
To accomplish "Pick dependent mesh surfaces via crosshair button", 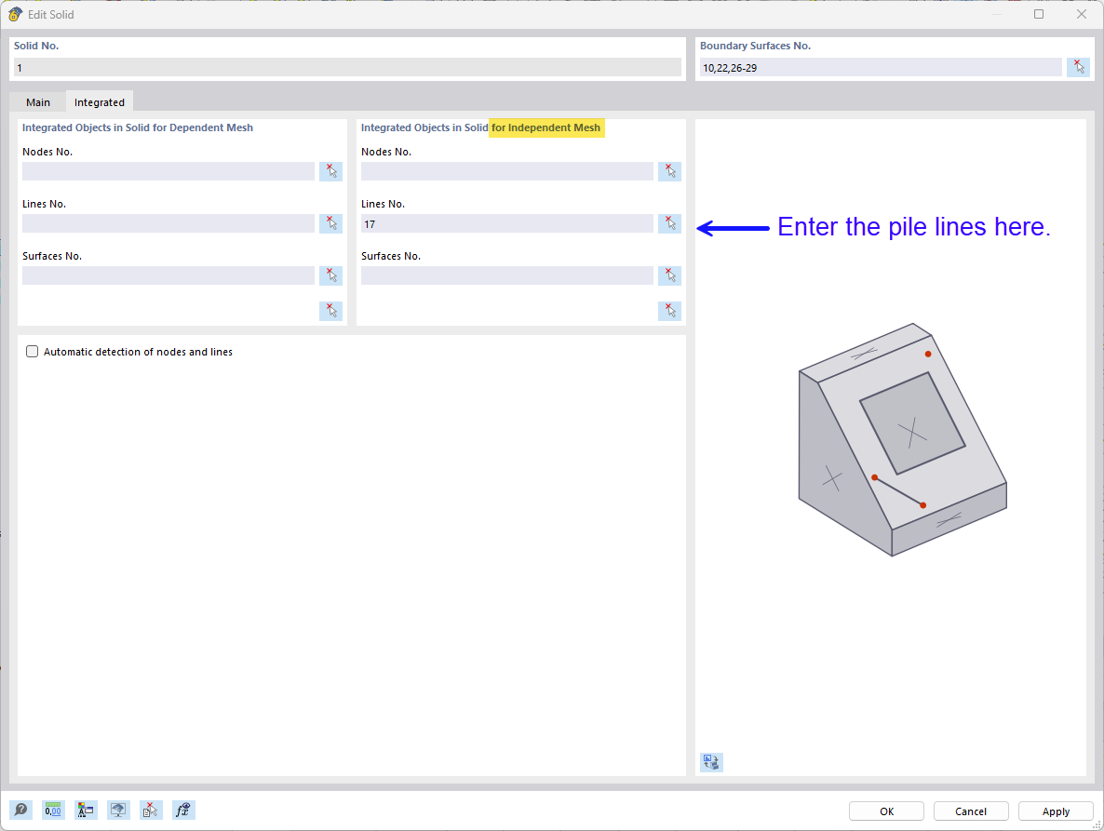I will pyautogui.click(x=330, y=275).
